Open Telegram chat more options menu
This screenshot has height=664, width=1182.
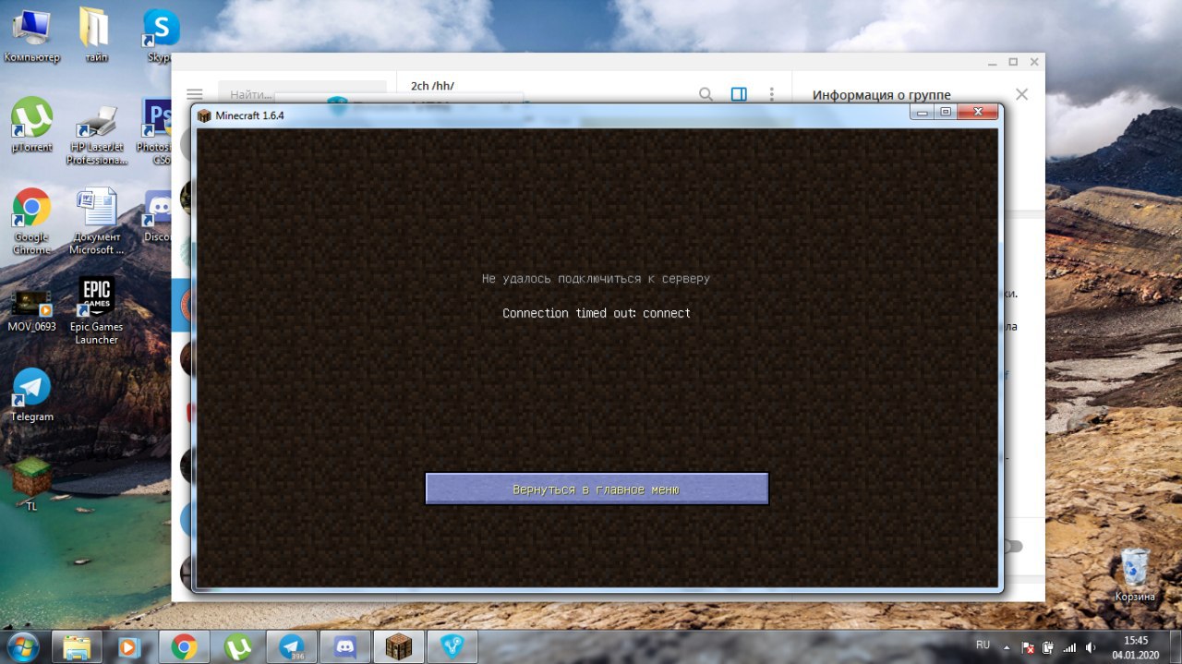(x=772, y=94)
